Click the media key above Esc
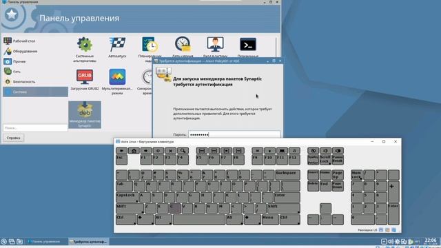Screen dimensions: 441x248 [x=121, y=151]
